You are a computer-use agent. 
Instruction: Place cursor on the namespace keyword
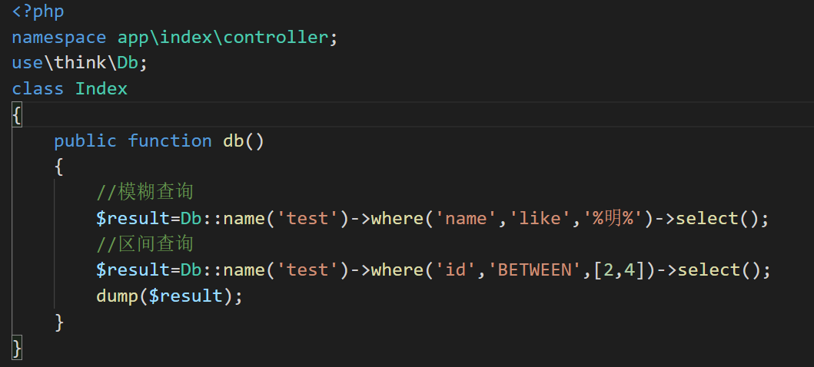coord(59,38)
